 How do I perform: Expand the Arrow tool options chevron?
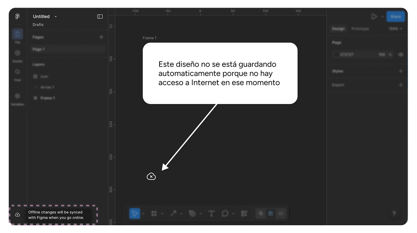pyautogui.click(x=181, y=214)
